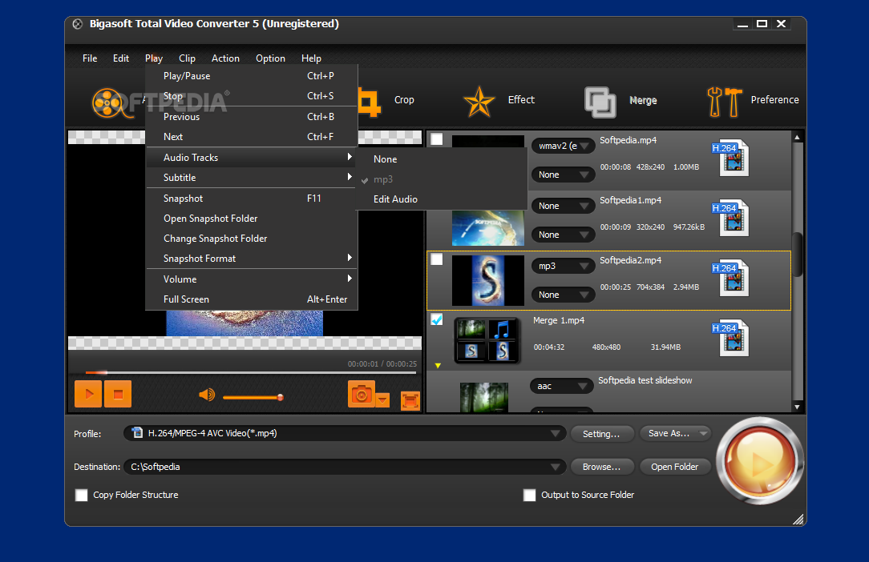This screenshot has width=869, height=562.
Task: Click the app logo in the title bar
Action: (78, 24)
